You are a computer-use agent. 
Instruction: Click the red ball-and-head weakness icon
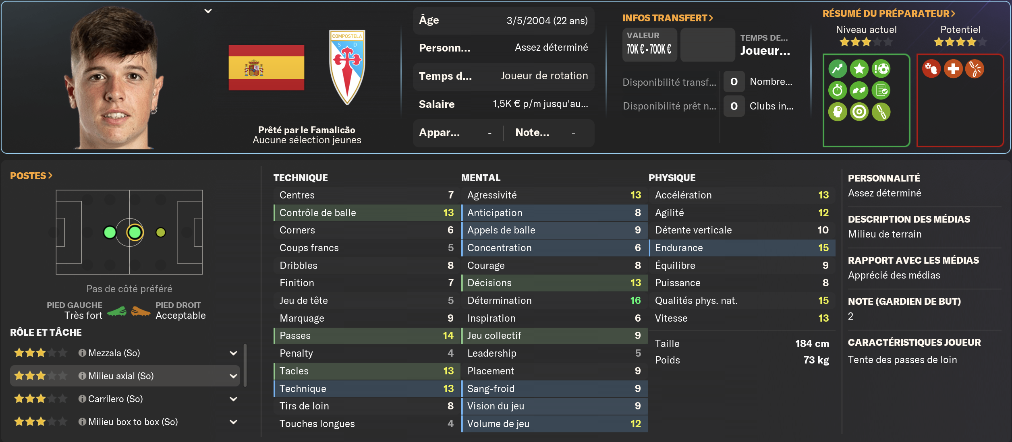931,69
